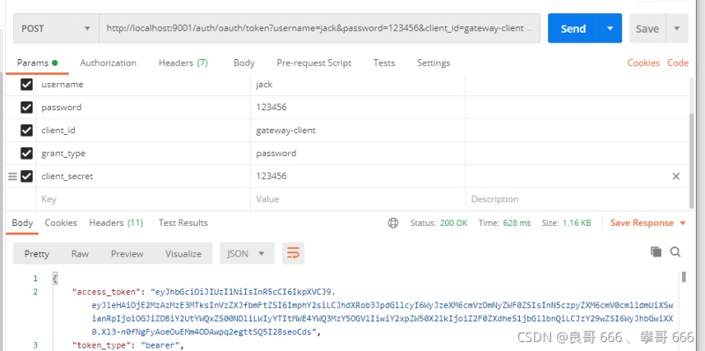Uncheck the username parameter checkbox

[26, 84]
